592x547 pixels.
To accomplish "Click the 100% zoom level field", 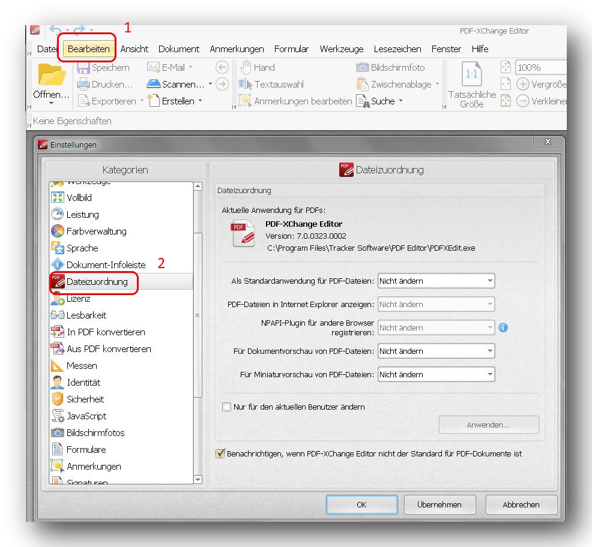I will pos(540,68).
